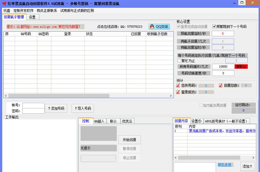Check the 加为瓶友再回复 option
This screenshot has height=172, width=260.
pos(201,105)
